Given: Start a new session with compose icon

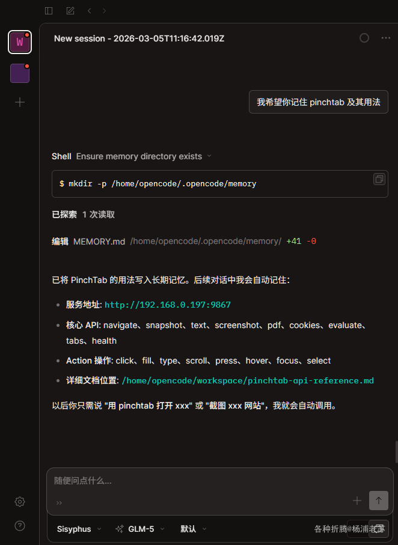Looking at the screenshot, I should [x=70, y=11].
